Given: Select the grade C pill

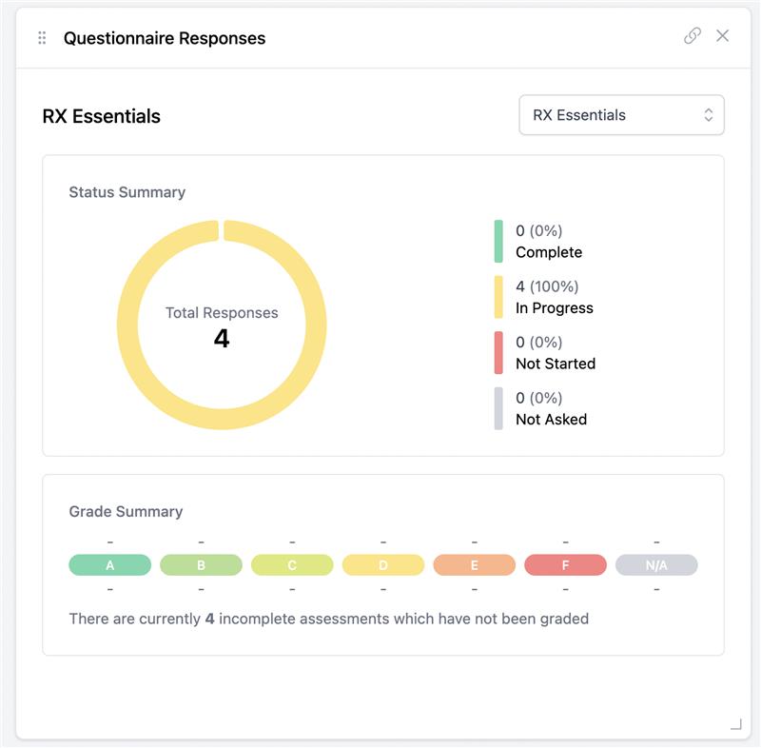Looking at the screenshot, I should pos(292,565).
